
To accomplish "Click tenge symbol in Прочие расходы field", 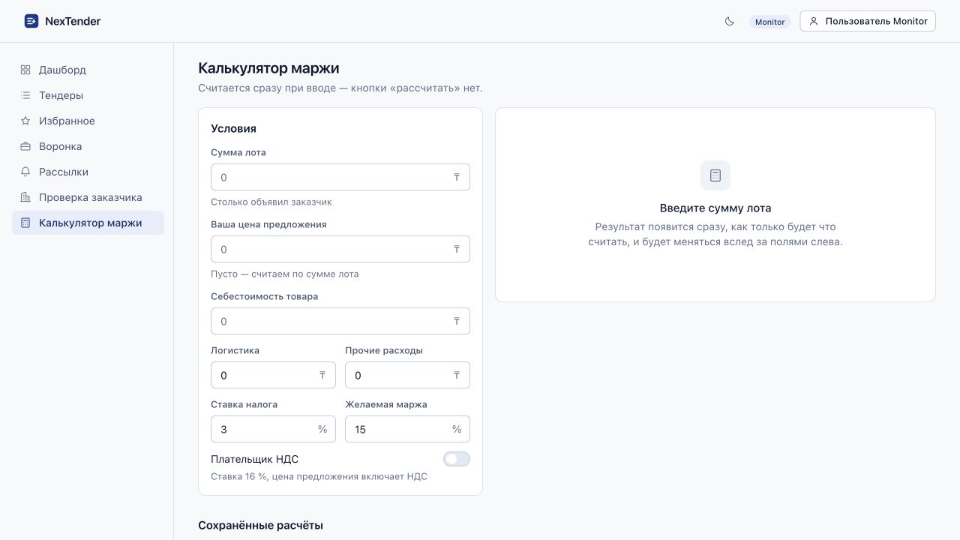I will click(x=457, y=375).
